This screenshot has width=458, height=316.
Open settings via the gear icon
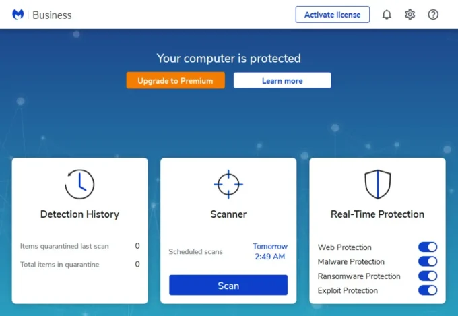[410, 14]
